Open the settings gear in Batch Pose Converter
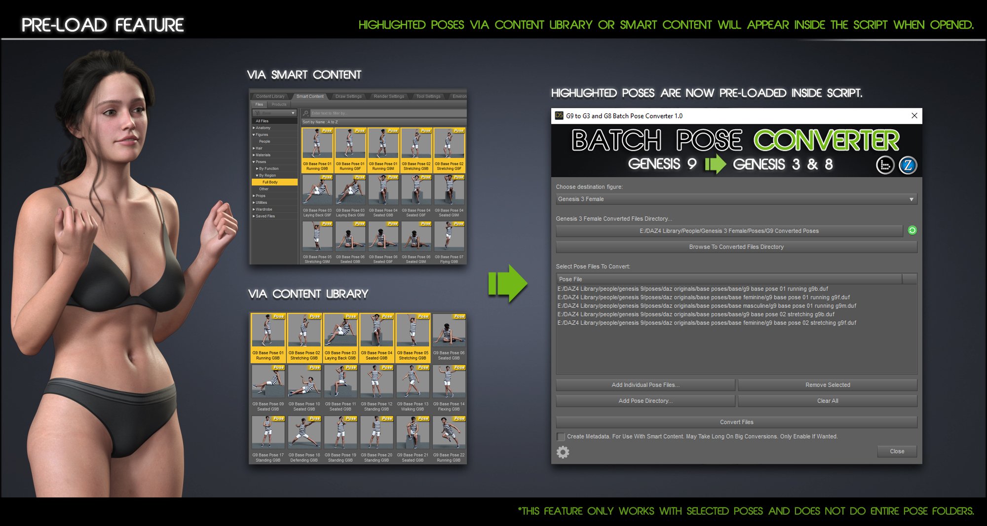The image size is (987, 526). pos(563,452)
